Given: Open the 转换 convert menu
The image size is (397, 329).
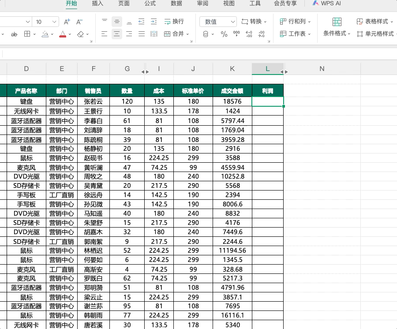Looking at the screenshot, I should [254, 22].
